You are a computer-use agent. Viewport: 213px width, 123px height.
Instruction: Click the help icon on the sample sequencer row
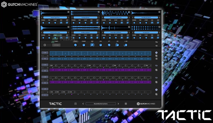click(x=156, y=53)
